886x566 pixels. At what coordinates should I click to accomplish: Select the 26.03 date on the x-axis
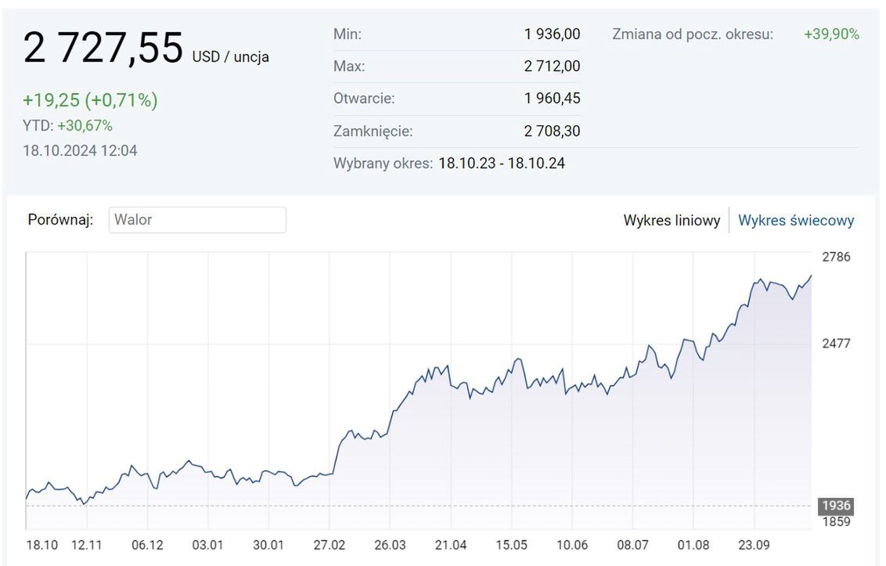390,545
